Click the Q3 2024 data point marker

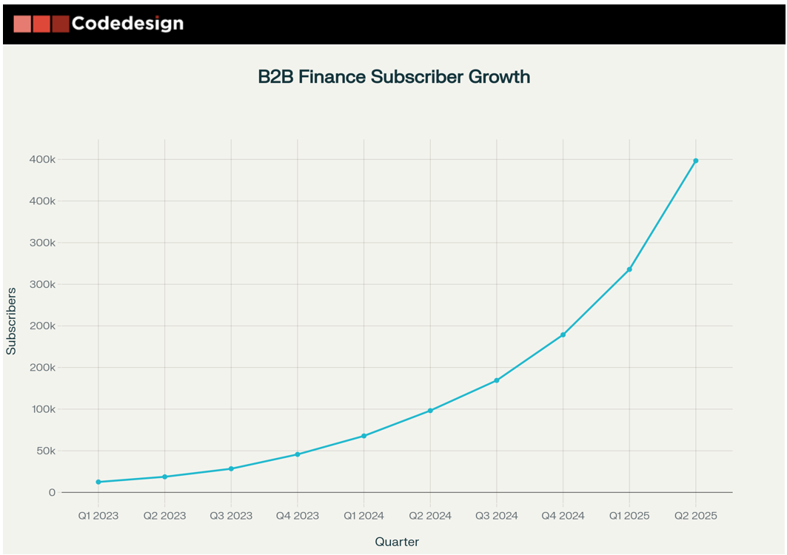click(x=497, y=380)
